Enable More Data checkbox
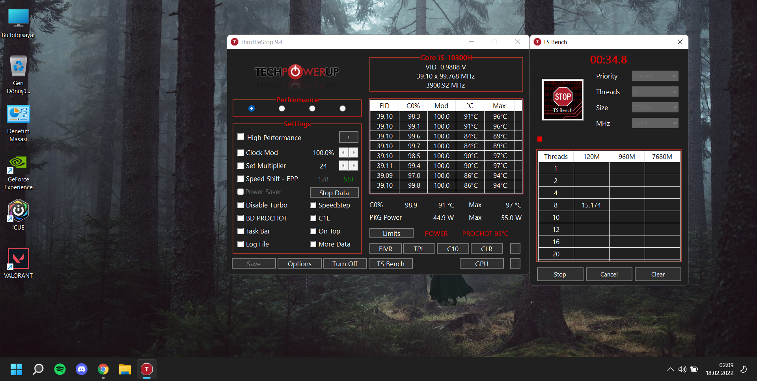Viewport: 757px width, 381px height. tap(313, 244)
